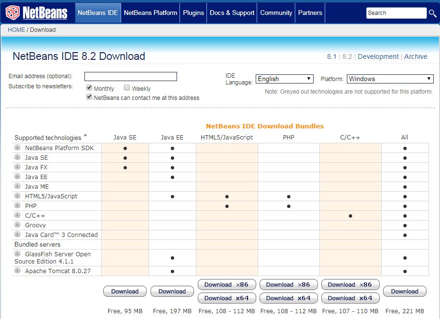440x319 pixels.
Task: Download the All bundle
Action: tap(405, 291)
